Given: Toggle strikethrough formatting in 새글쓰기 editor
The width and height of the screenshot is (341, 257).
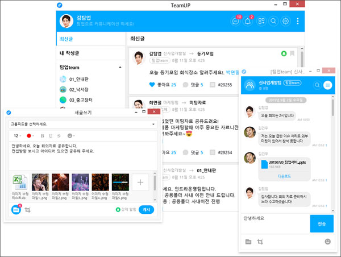Looking at the screenshot, I should click(59, 136).
